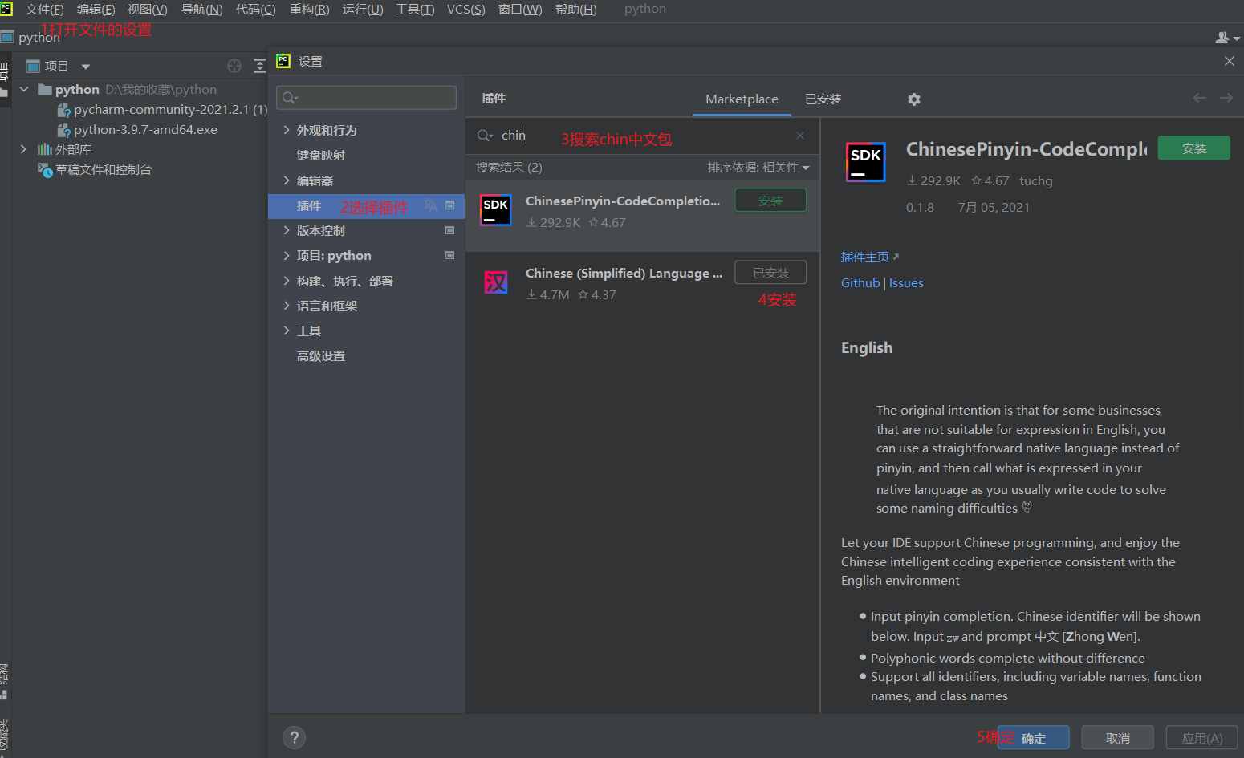Expand the 版本控制 settings group
This screenshot has width=1244, height=758.
tap(287, 230)
